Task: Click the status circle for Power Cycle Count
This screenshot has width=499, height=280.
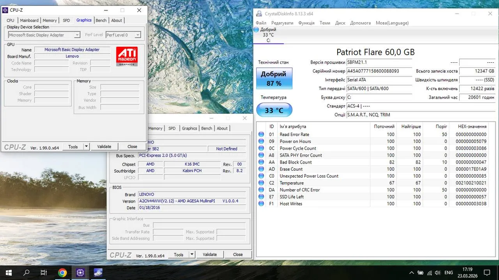Action: tap(261, 148)
